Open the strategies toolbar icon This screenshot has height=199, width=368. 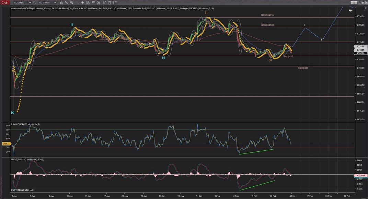(104, 3)
